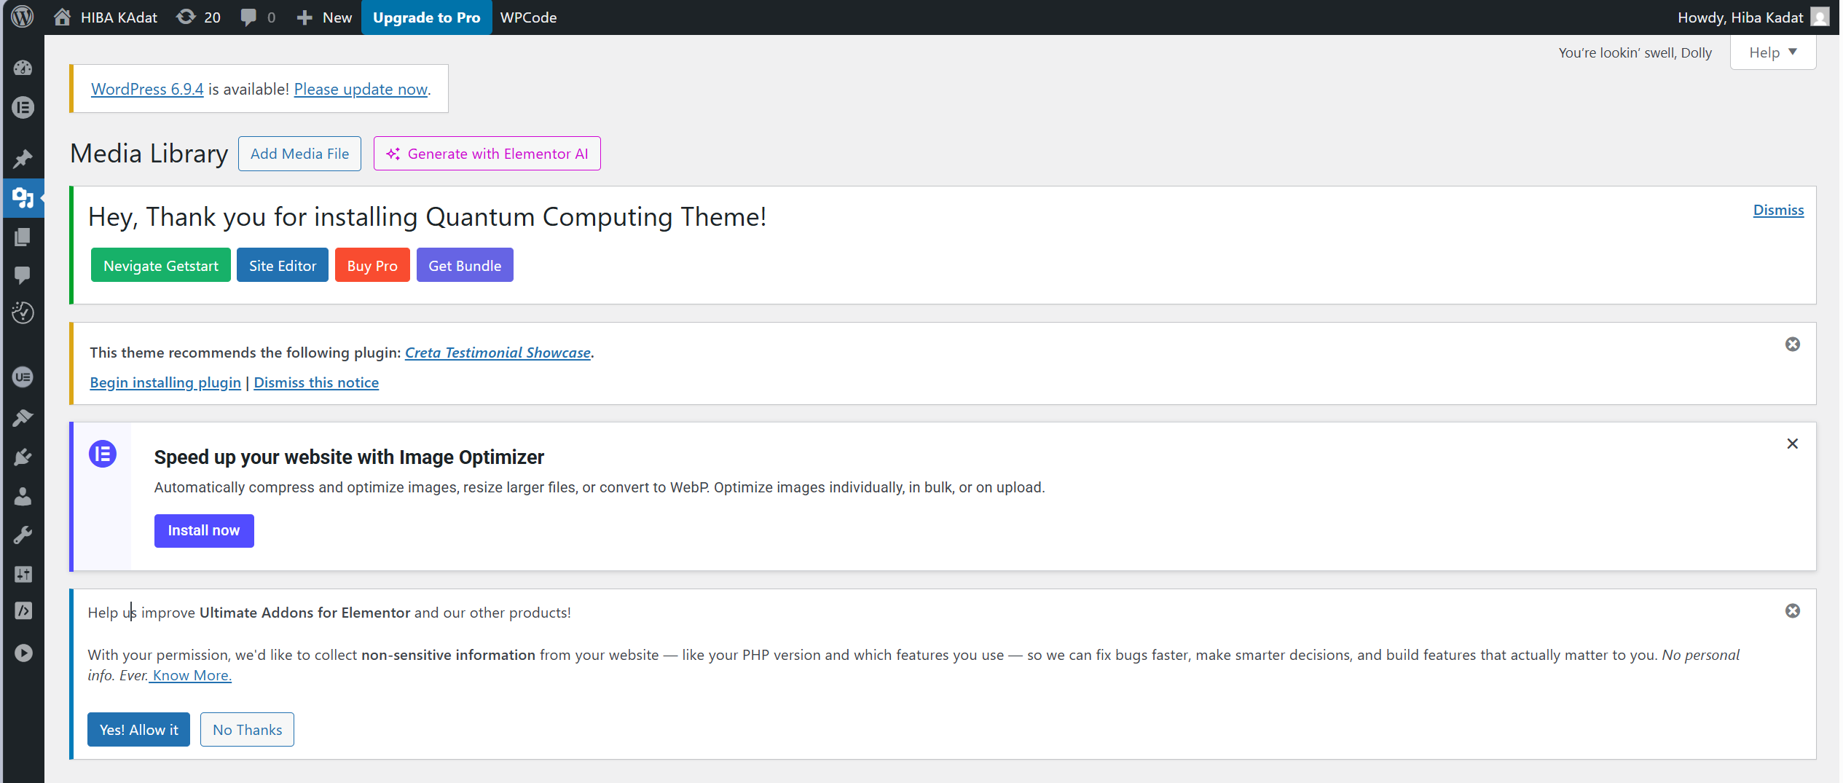This screenshot has height=783, width=1843.
Task: Click the Dismiss this notice link
Action: tap(316, 382)
